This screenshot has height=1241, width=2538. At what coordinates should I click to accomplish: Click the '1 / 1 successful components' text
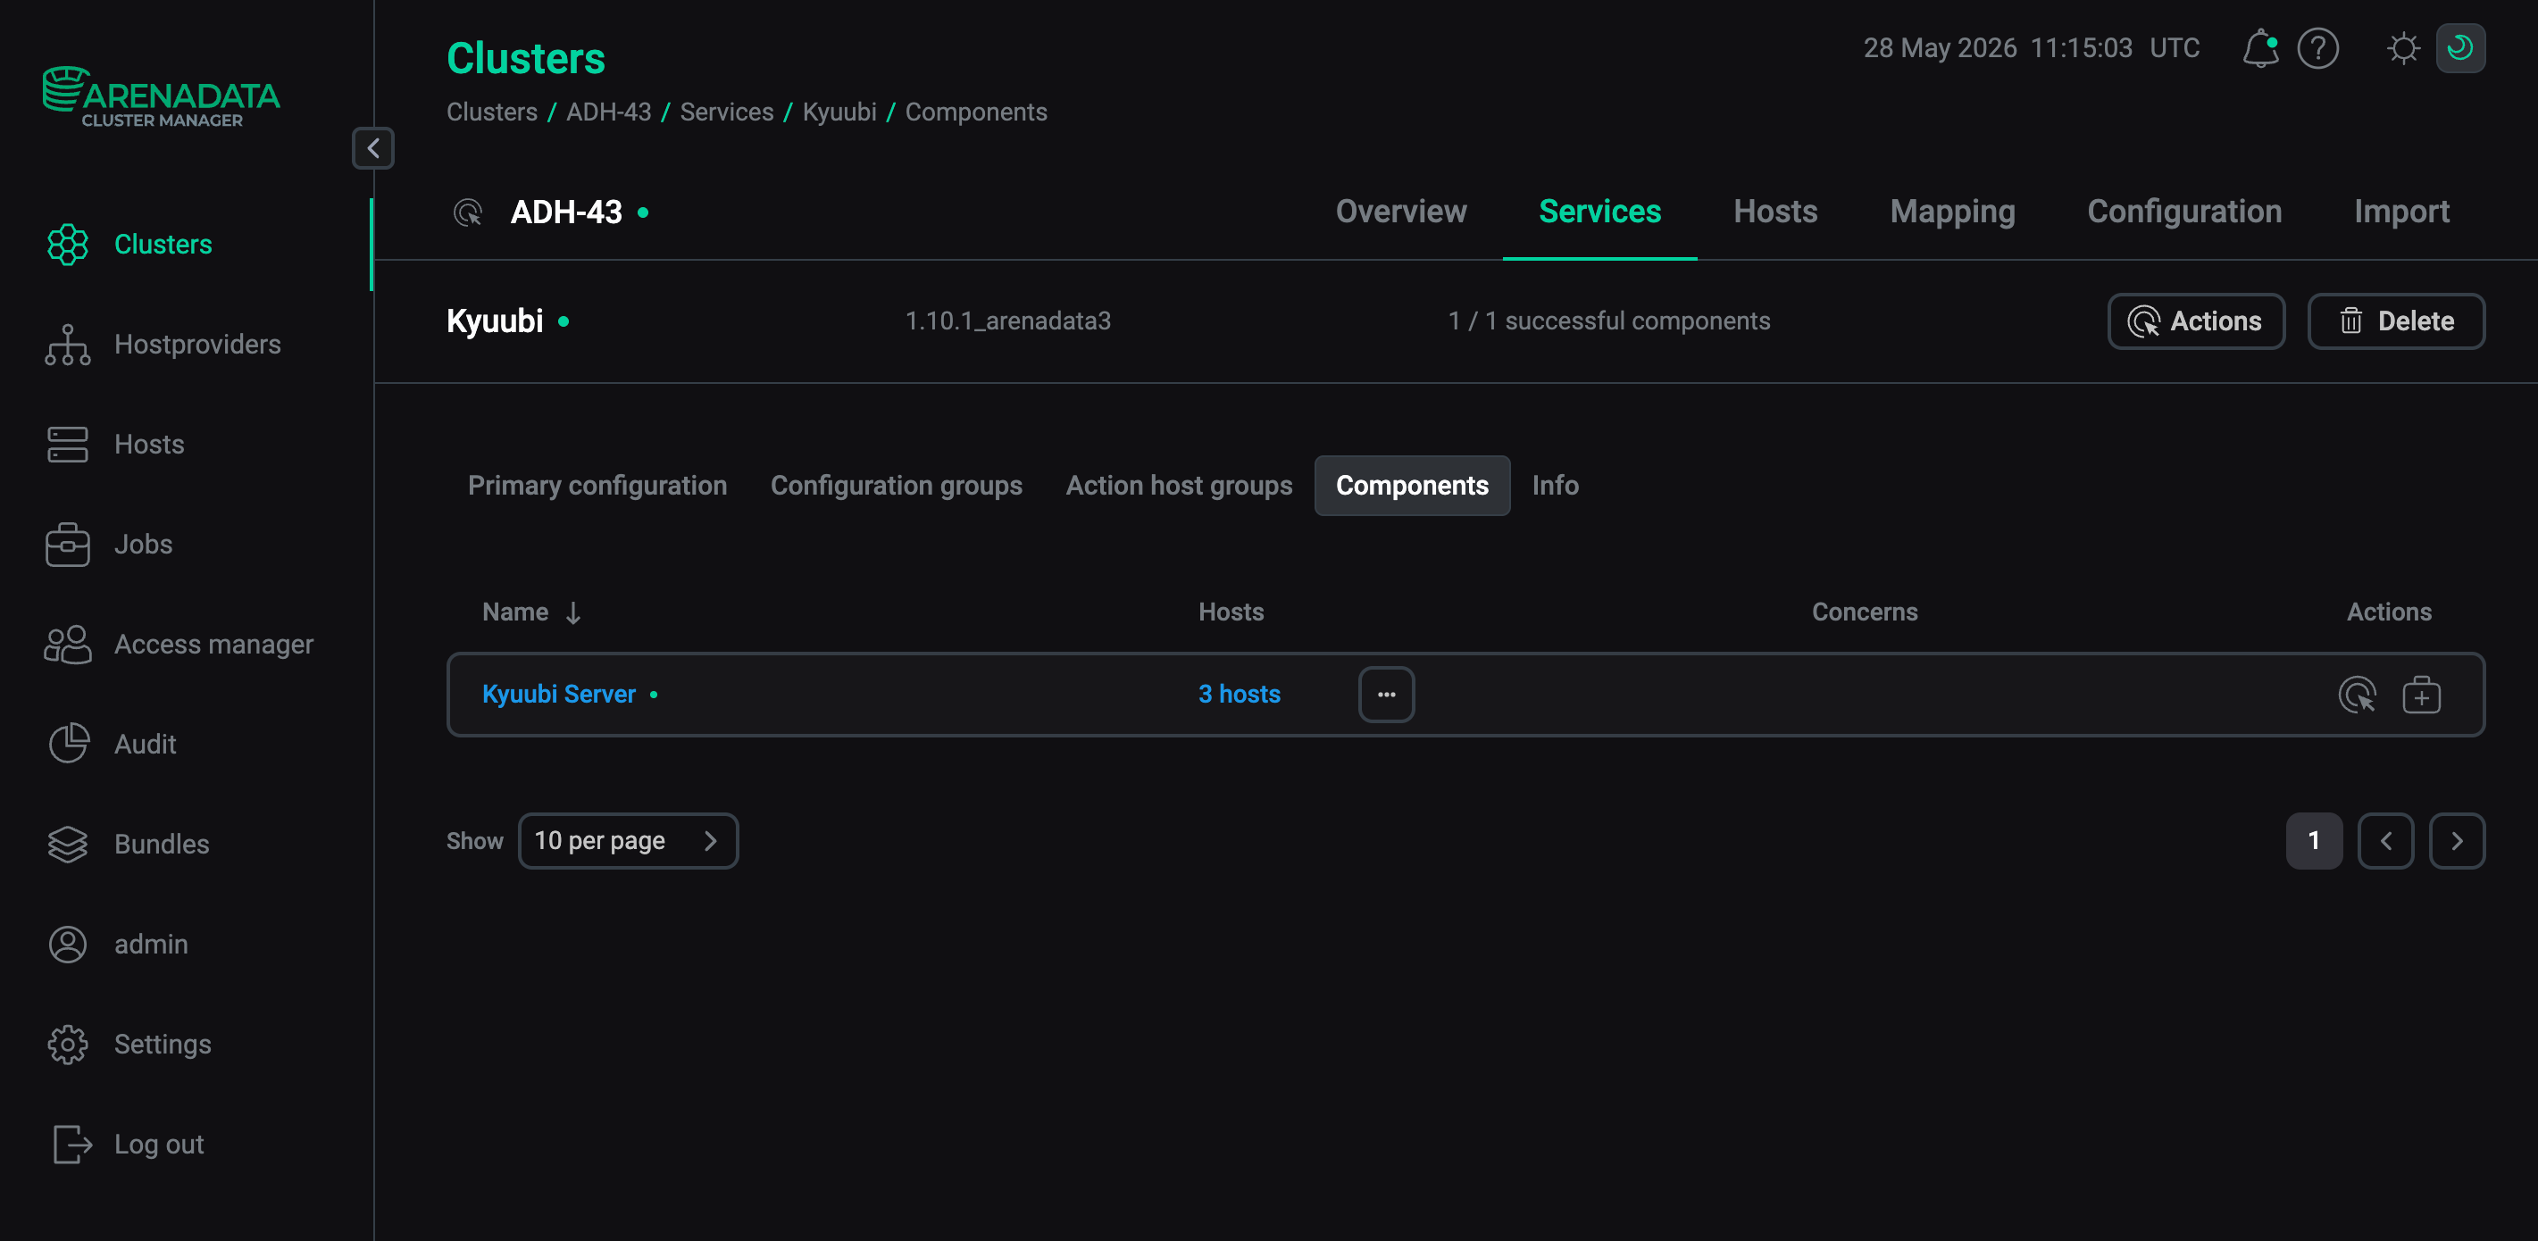(1609, 321)
